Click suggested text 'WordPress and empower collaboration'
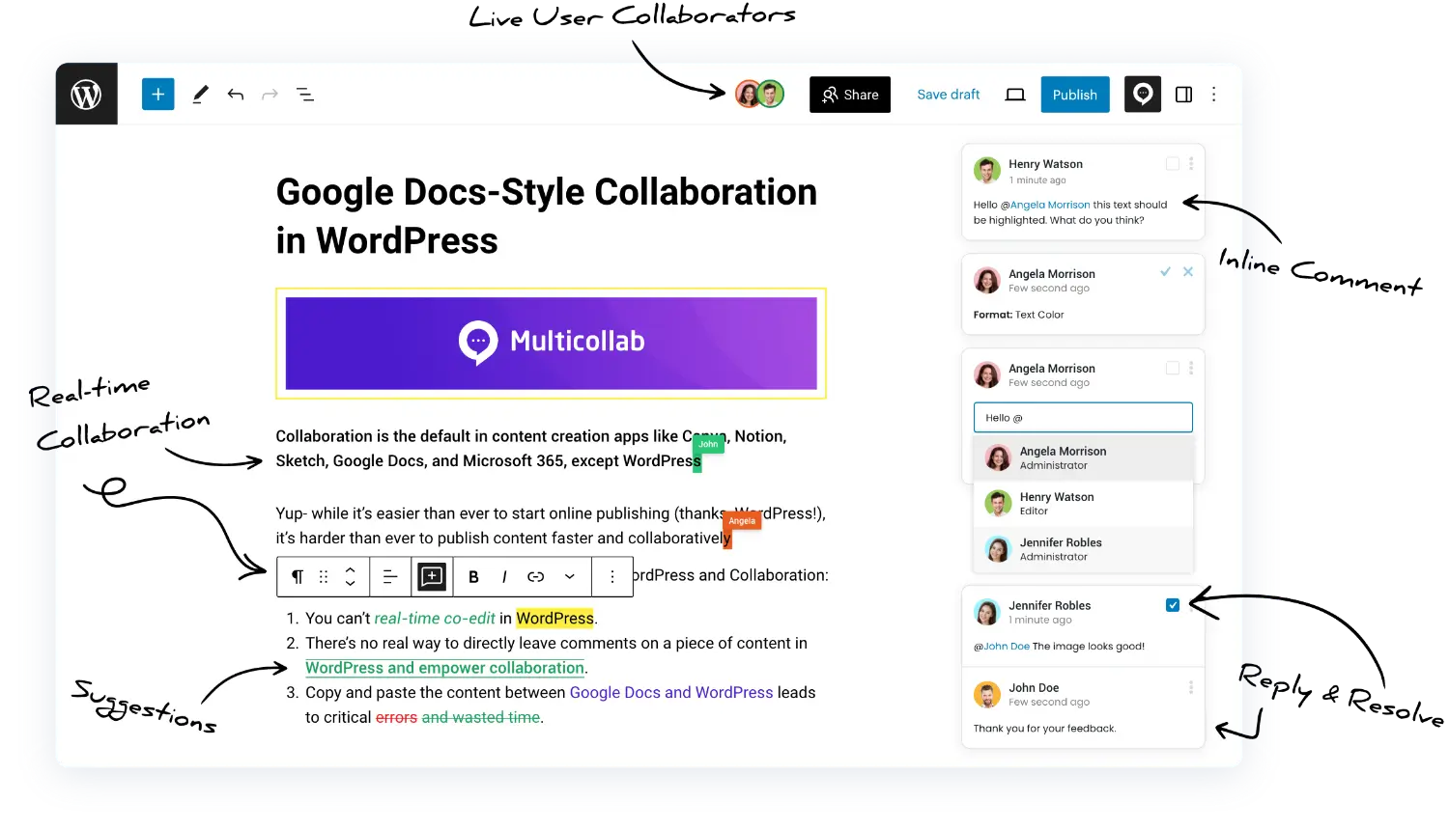1449x830 pixels. pyautogui.click(x=444, y=668)
